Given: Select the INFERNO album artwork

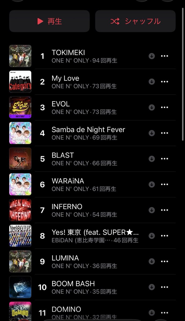Looking at the screenshot, I should 20,210.
